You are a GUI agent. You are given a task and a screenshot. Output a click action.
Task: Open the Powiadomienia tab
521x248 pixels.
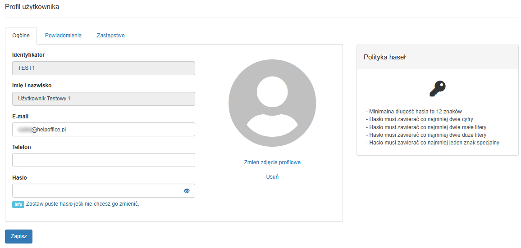point(63,36)
